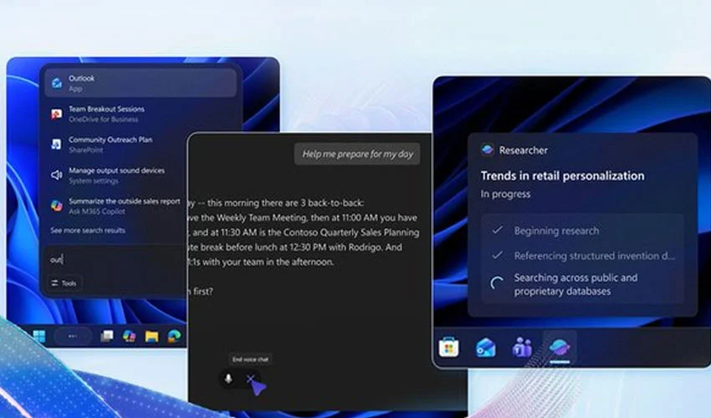The height and width of the screenshot is (418, 711).
Task: Click See more search results
Action: (87, 230)
